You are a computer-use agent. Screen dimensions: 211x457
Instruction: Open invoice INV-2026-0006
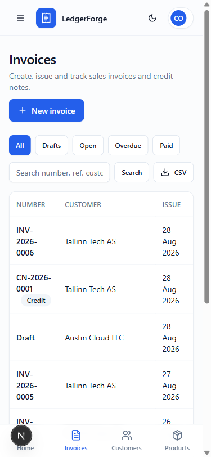27,241
